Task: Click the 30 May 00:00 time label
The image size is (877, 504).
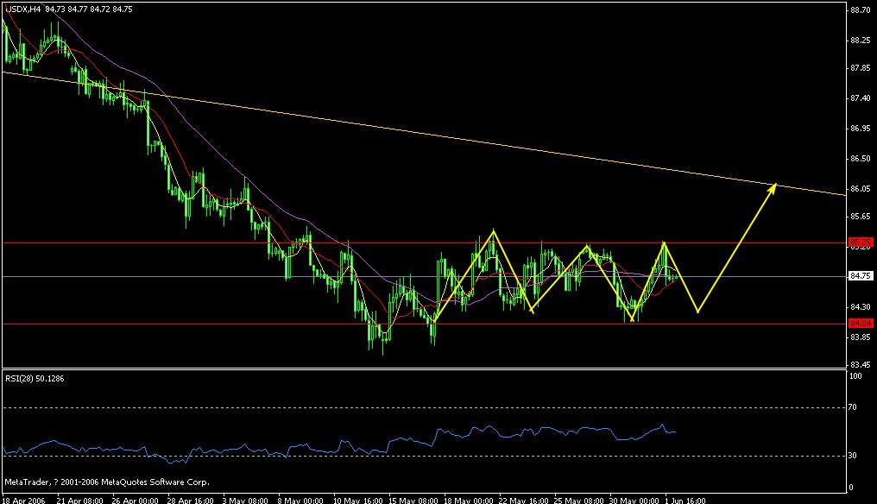Action: click(634, 500)
